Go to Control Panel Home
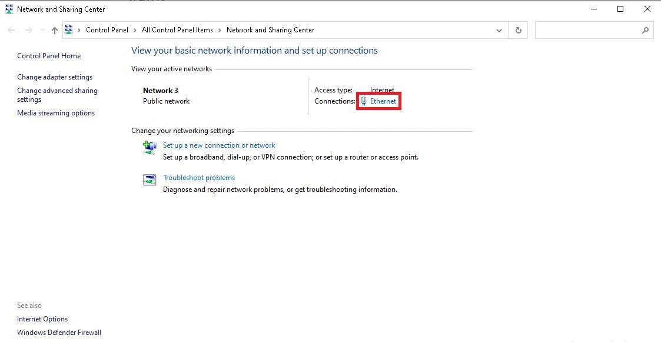The width and height of the screenshot is (661, 342). [49, 56]
